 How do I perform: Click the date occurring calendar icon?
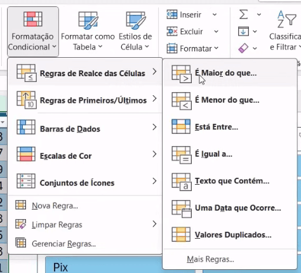tap(182, 209)
